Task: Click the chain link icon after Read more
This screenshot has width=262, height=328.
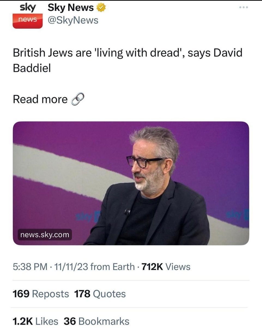Action: coord(78,100)
